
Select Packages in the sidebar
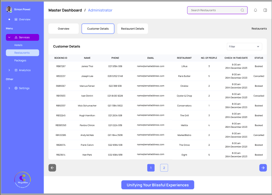(x=20, y=61)
